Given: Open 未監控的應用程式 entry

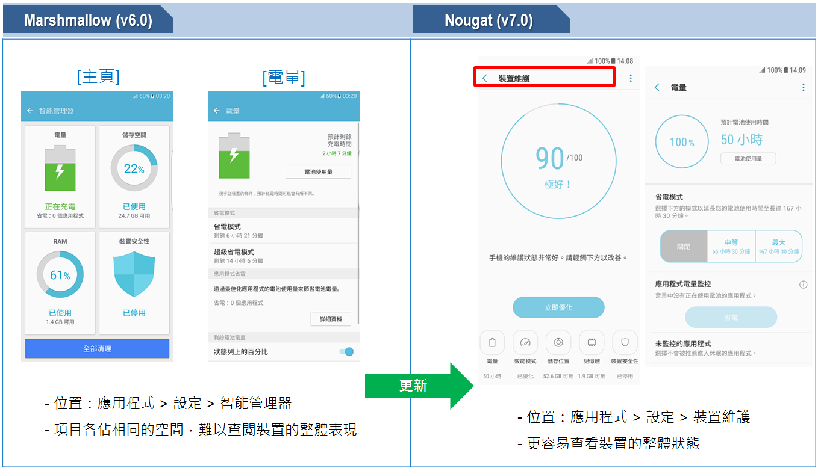Looking at the screenshot, I should [728, 348].
